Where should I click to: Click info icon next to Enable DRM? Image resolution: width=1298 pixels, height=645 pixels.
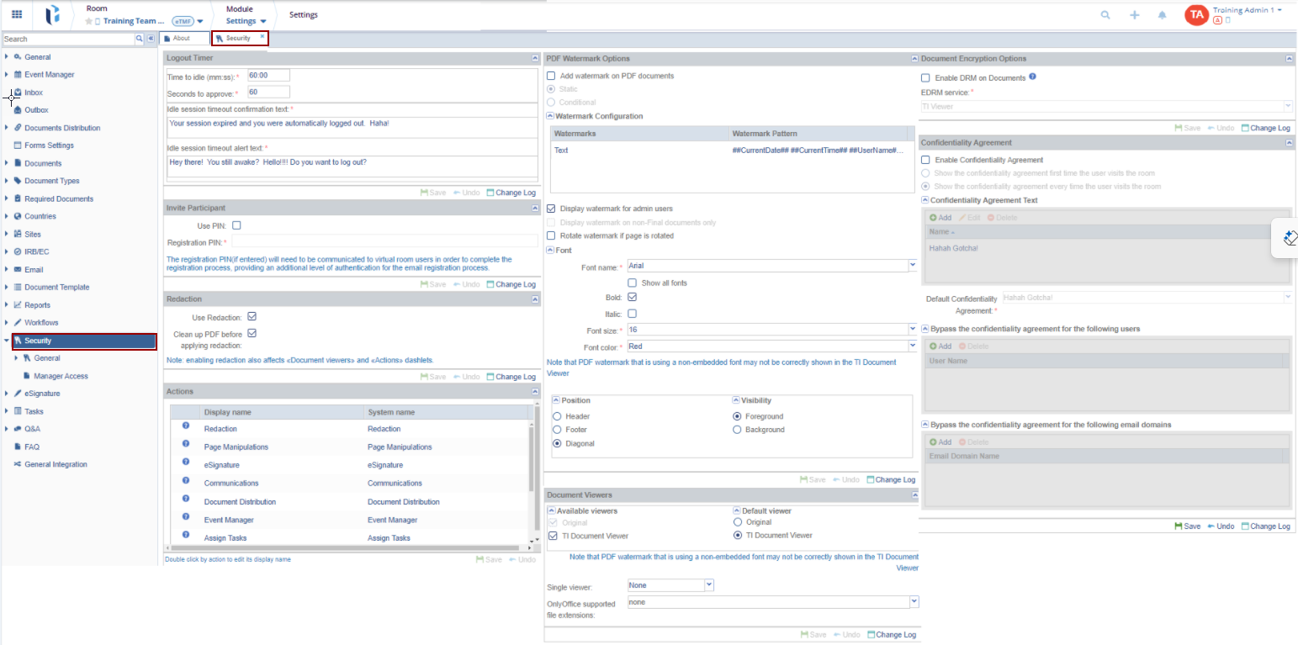click(1032, 77)
